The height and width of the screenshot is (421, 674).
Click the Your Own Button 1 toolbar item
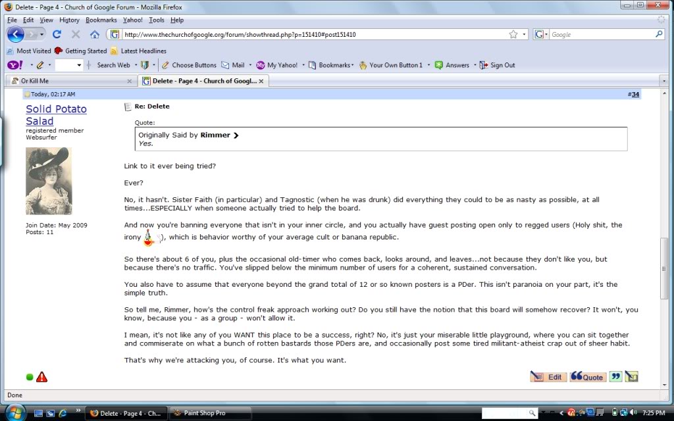click(x=391, y=65)
